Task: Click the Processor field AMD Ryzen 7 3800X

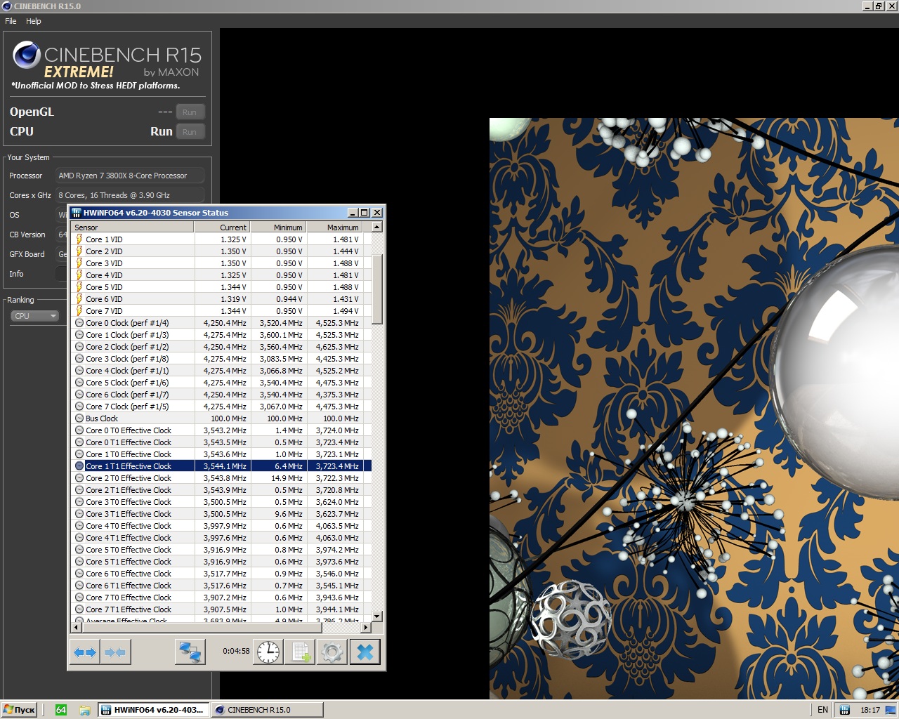Action: click(131, 176)
